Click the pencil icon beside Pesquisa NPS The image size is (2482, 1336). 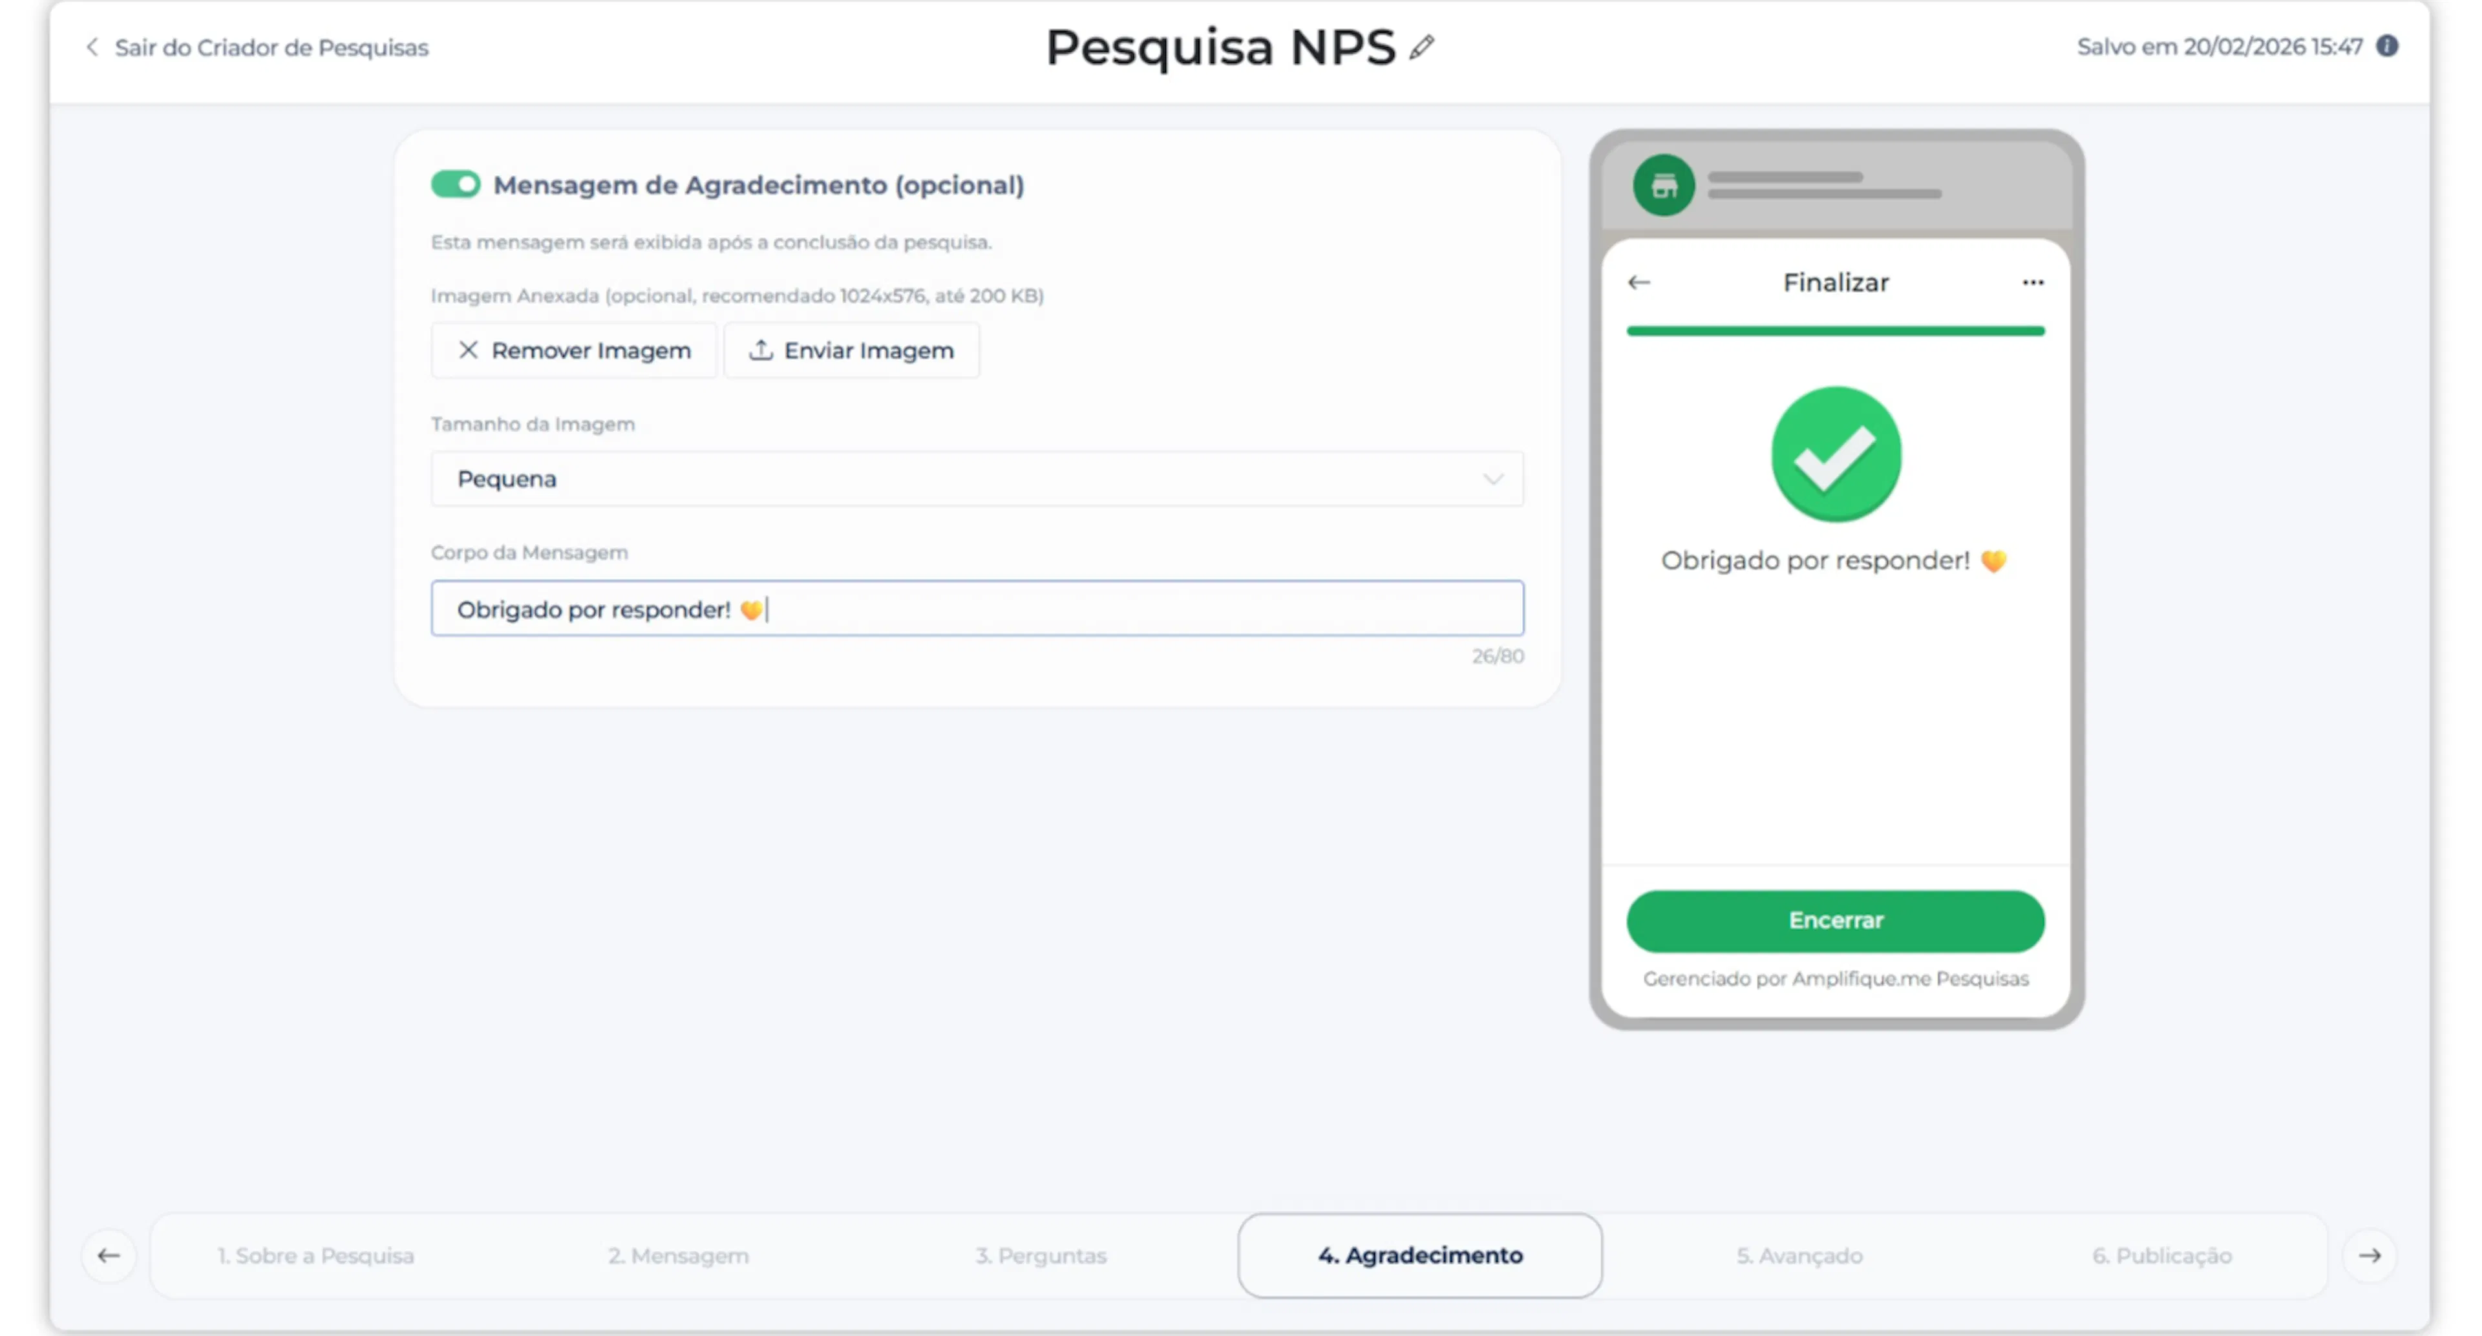pyautogui.click(x=1421, y=47)
